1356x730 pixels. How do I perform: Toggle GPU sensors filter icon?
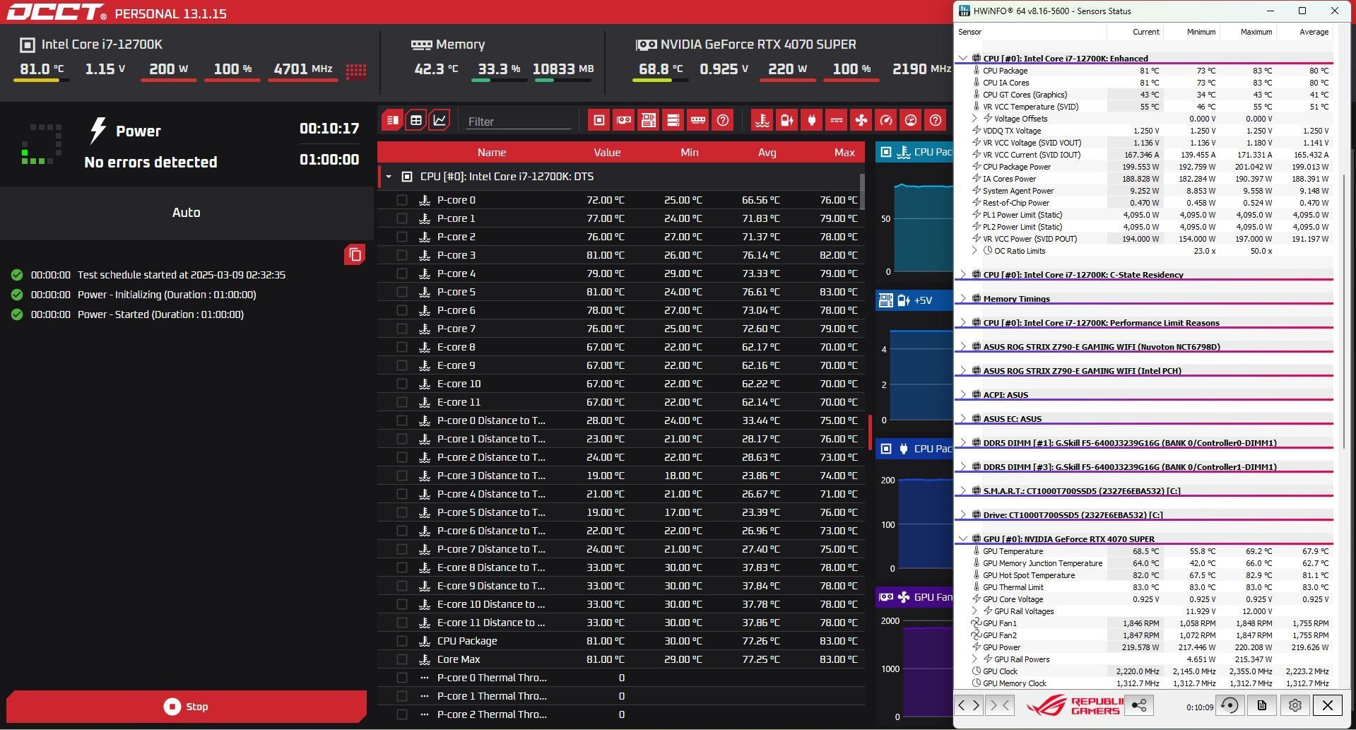tap(623, 120)
